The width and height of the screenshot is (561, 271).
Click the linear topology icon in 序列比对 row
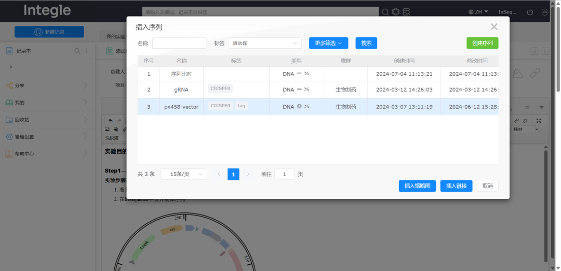pyautogui.click(x=300, y=74)
